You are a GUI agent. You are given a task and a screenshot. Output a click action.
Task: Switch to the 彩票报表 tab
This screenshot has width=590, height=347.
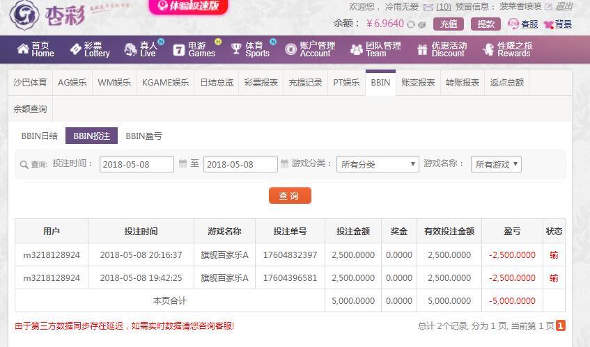click(x=261, y=82)
